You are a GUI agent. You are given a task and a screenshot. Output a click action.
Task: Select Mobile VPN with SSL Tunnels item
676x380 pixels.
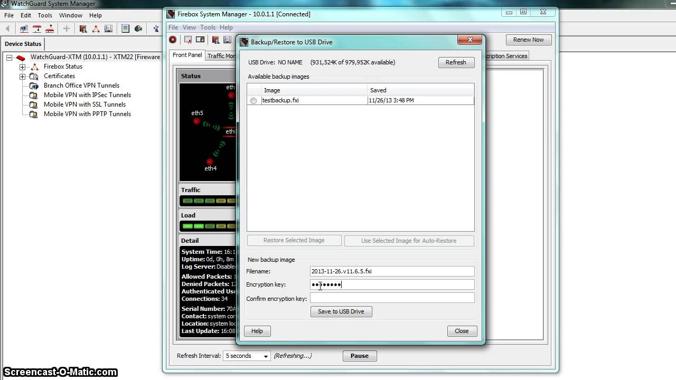pos(84,104)
